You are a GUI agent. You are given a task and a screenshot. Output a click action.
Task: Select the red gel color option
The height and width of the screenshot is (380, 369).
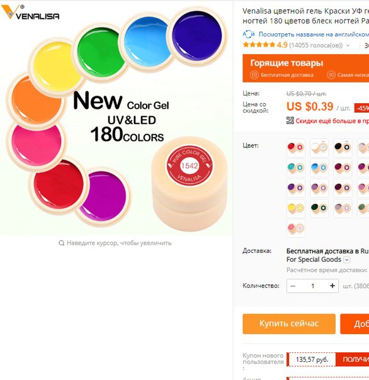click(296, 147)
